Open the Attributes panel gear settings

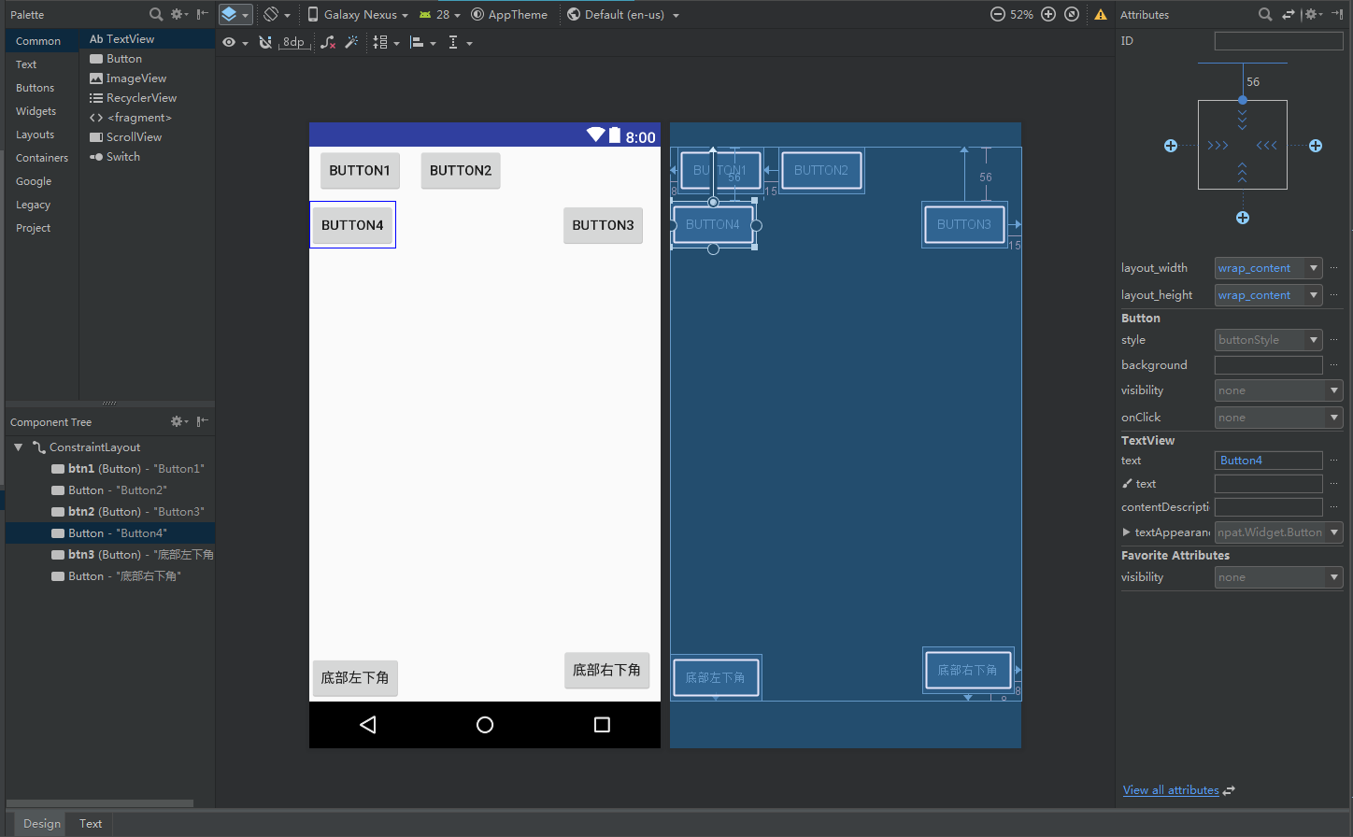click(1313, 14)
